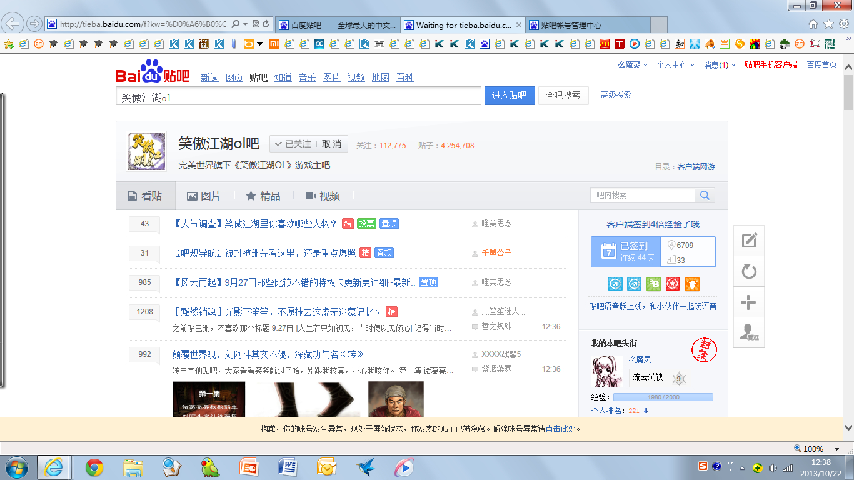Click the red T icon in the favorites bar
The width and height of the screenshot is (854, 480).
pos(619,44)
